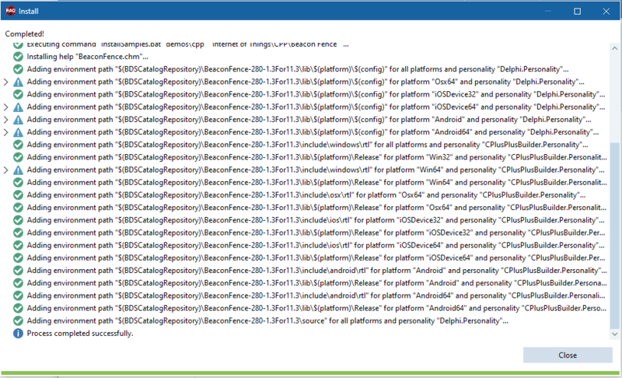This screenshot has width=622, height=378.
Task: Click the RAD Studio icon in title bar
Action: tap(11, 11)
